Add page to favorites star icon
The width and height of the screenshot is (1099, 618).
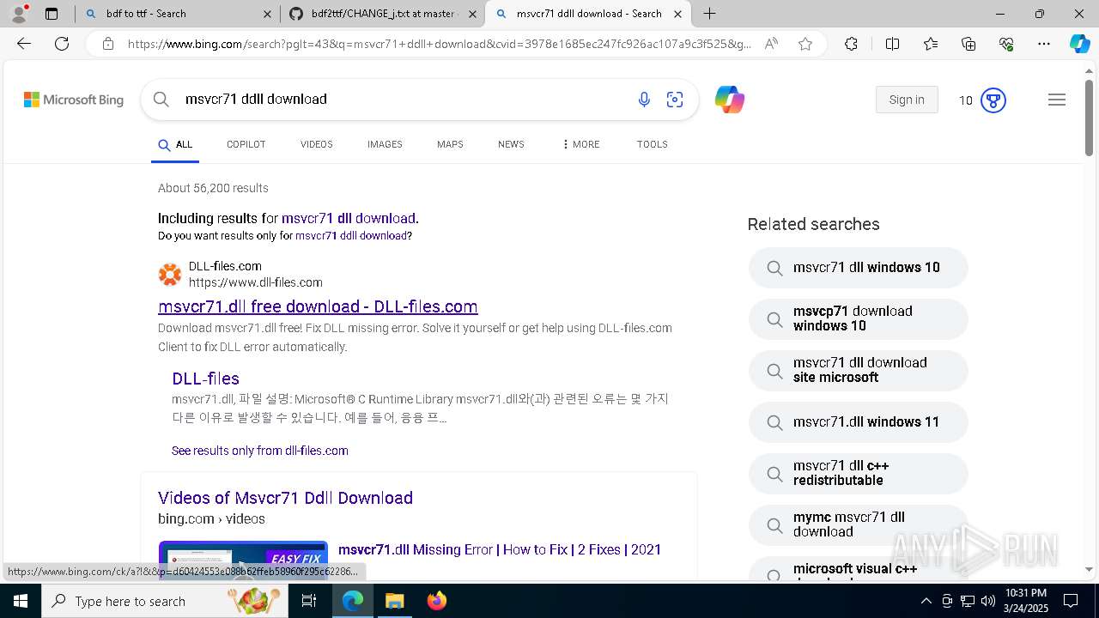[x=805, y=44]
